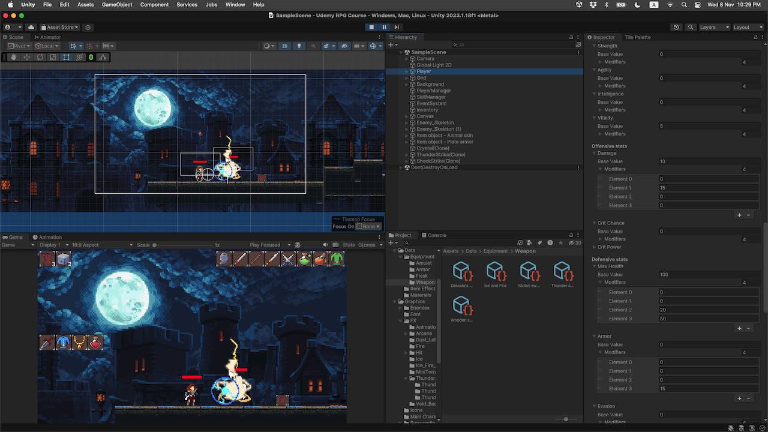Image resolution: width=768 pixels, height=432 pixels.
Task: Collapse the SampleScene in Hierarchy
Action: 401,52
